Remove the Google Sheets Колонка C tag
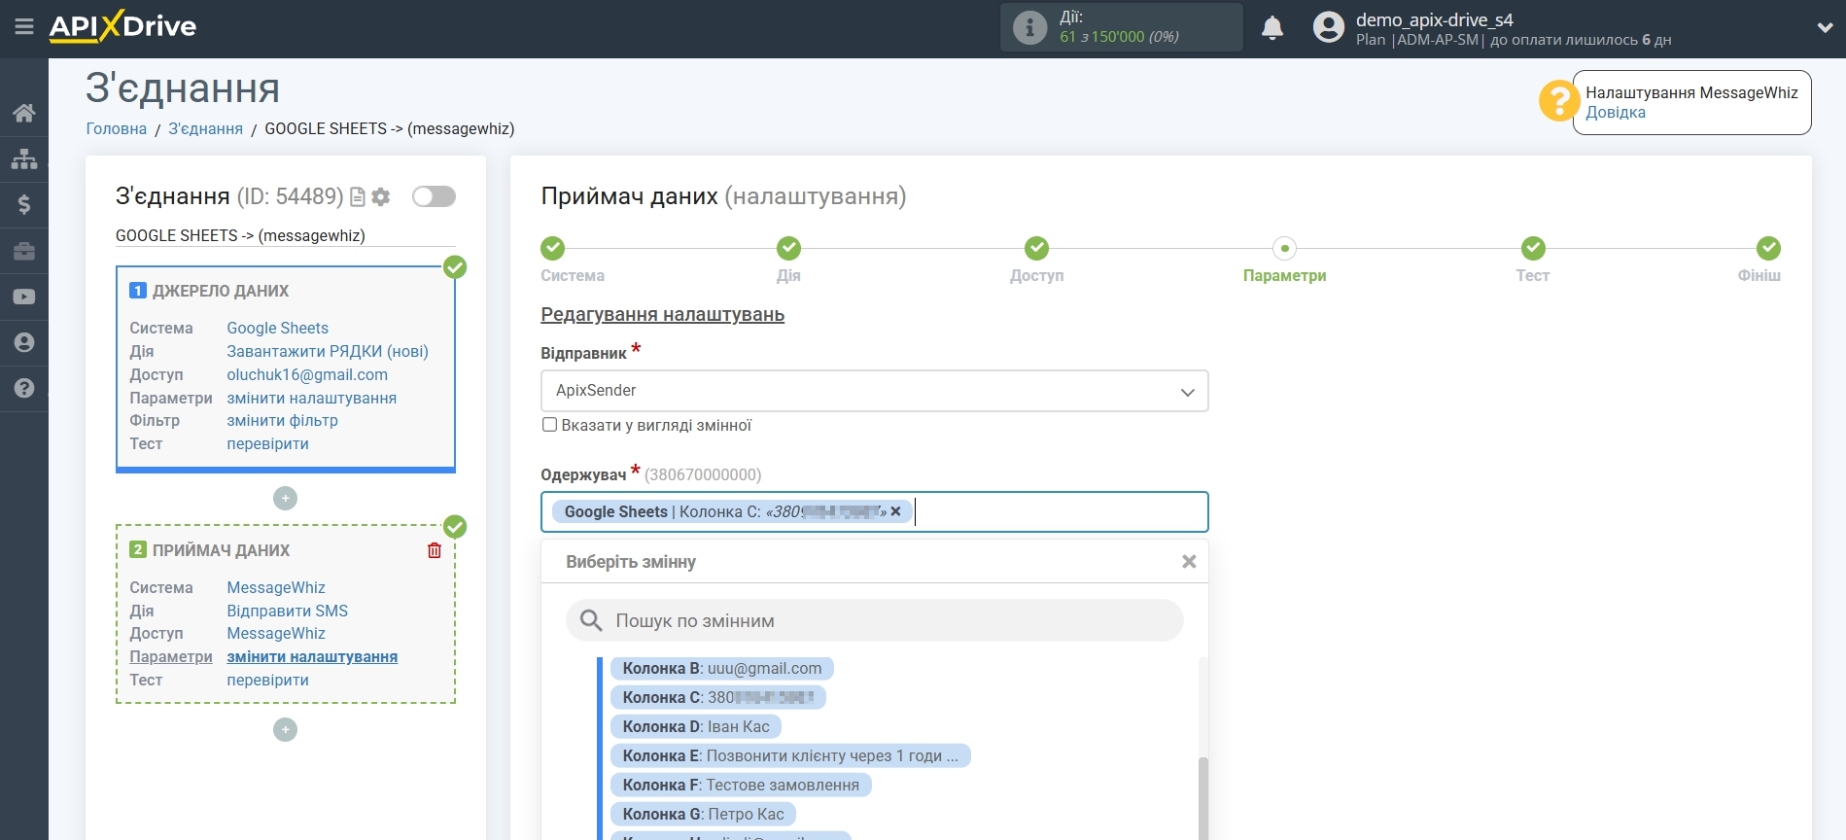This screenshot has width=1846, height=840. (895, 511)
